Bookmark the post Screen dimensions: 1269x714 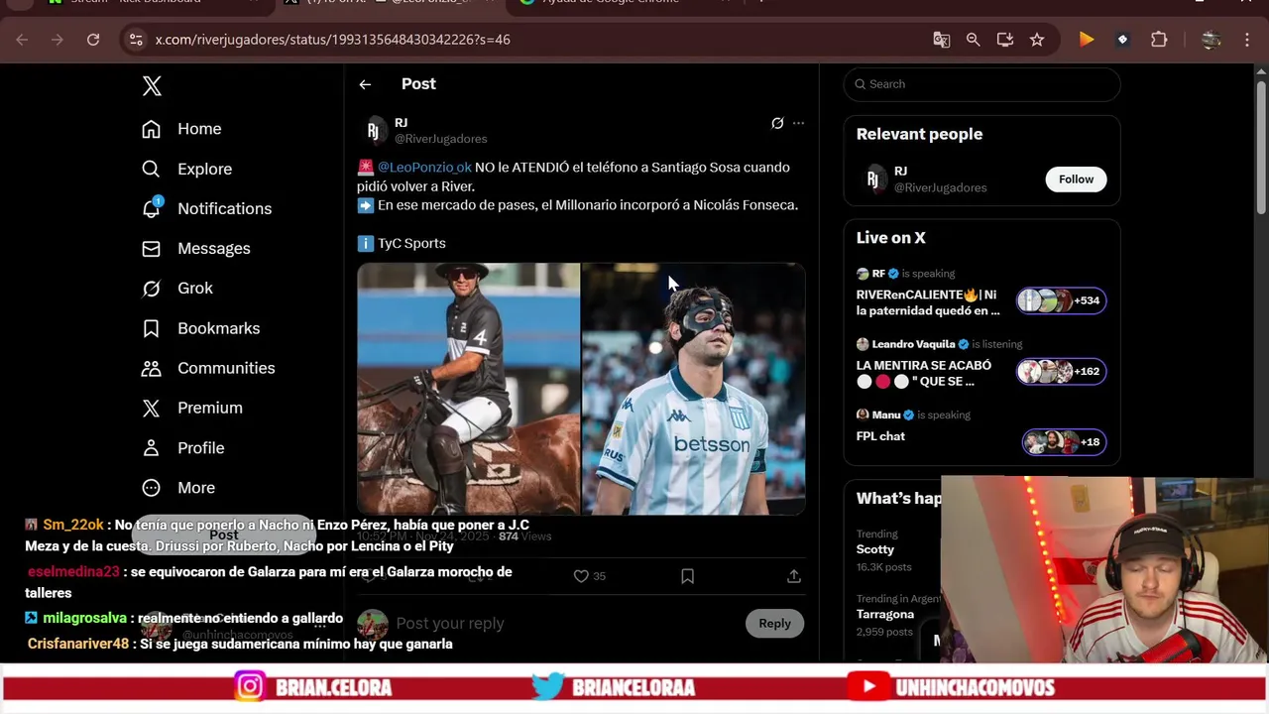tap(687, 576)
